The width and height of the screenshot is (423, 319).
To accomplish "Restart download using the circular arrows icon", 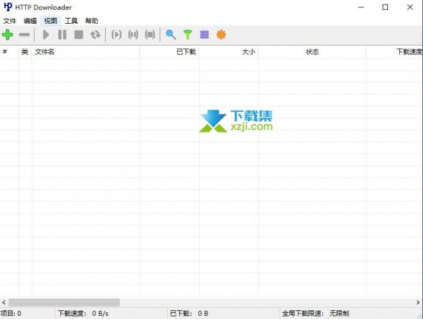I will coord(95,34).
